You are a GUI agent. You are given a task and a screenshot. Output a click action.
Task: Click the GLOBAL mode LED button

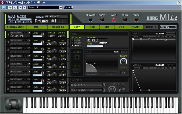point(136,20)
